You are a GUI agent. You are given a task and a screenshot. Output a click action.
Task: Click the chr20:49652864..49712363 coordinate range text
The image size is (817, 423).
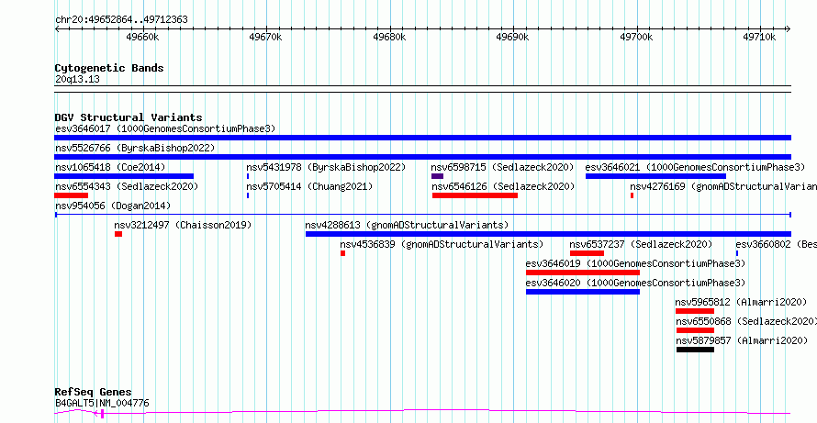pyautogui.click(x=121, y=20)
